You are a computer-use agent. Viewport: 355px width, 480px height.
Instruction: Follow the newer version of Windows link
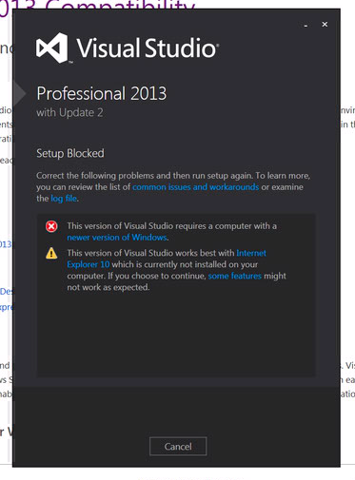click(x=117, y=238)
